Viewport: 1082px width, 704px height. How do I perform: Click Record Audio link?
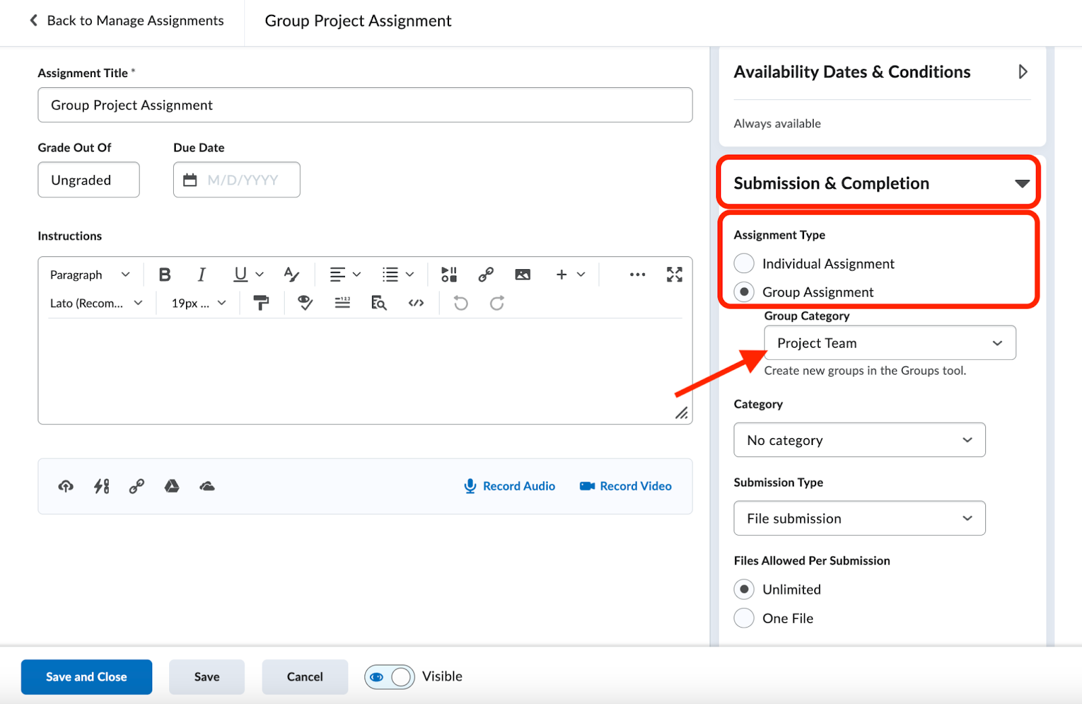[510, 486]
